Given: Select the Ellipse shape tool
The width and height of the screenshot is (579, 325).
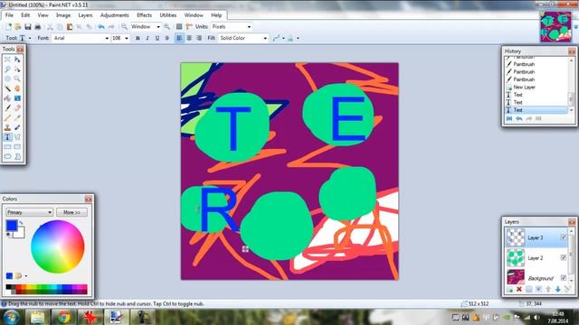Looking at the screenshot, I should pyautogui.click(x=7, y=156).
